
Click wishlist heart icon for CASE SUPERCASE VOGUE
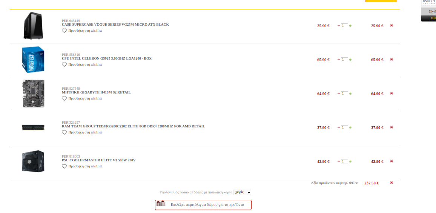(x=64, y=31)
